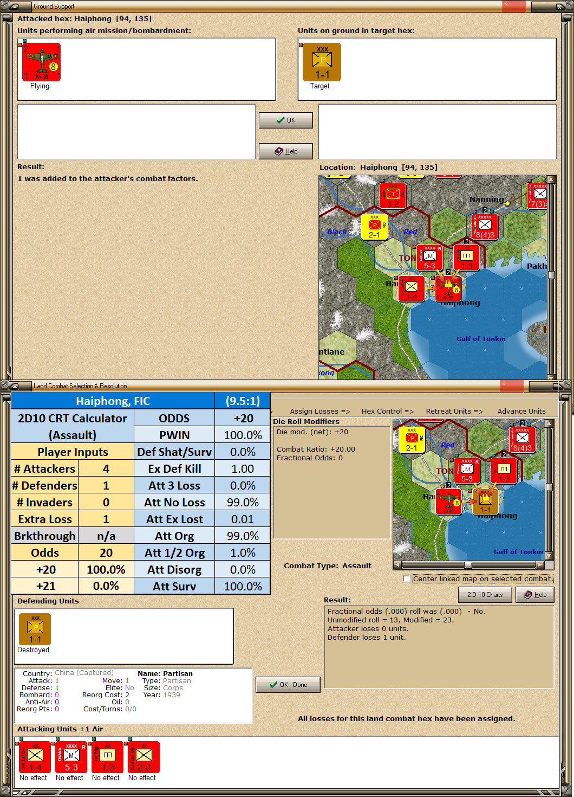Click the ODDS +20 cell in CRT calculator
Screen dimensions: 574x797
click(x=243, y=418)
